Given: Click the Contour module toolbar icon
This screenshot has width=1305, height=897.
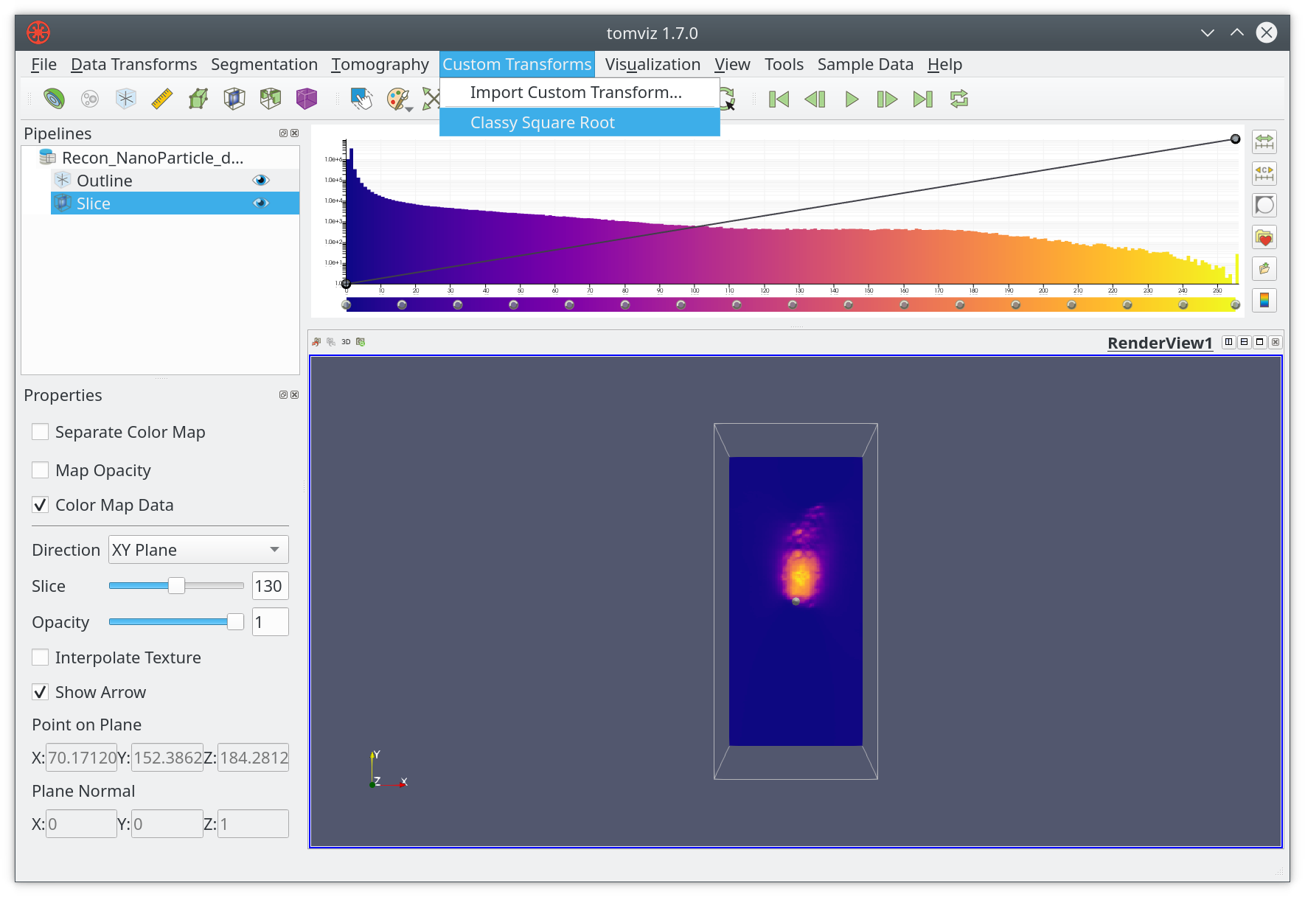Looking at the screenshot, I should click(x=54, y=99).
